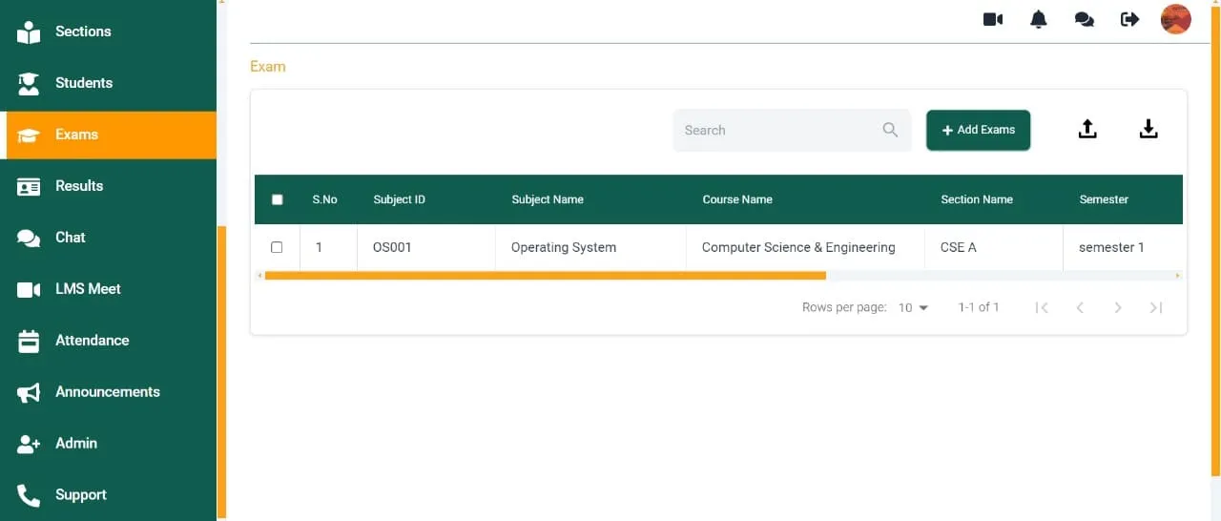Click the Exam breadcrumb heading

pos(268,67)
